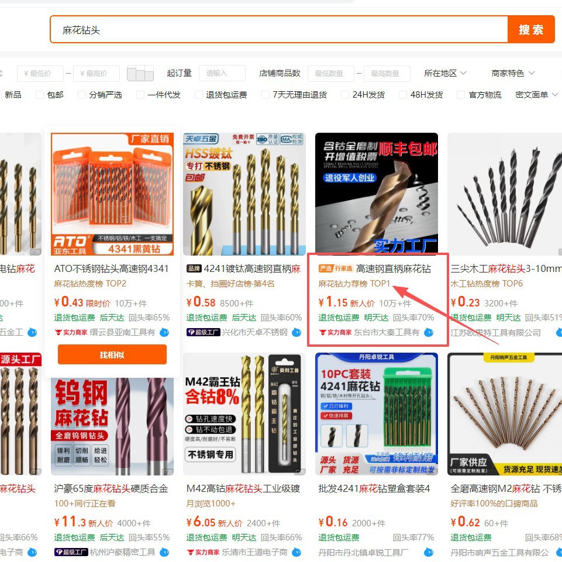Viewport: 562px width, 562px height.
Task: Toggle the 24H发货 checkbox
Action: [x=345, y=95]
